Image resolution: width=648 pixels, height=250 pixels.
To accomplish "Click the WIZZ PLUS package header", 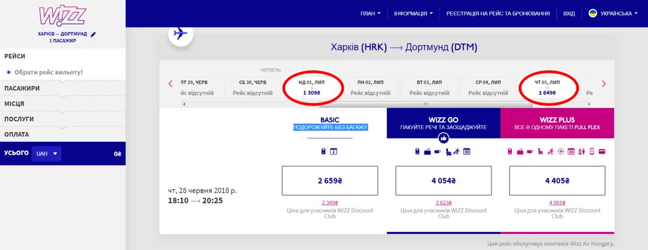I will 557,123.
